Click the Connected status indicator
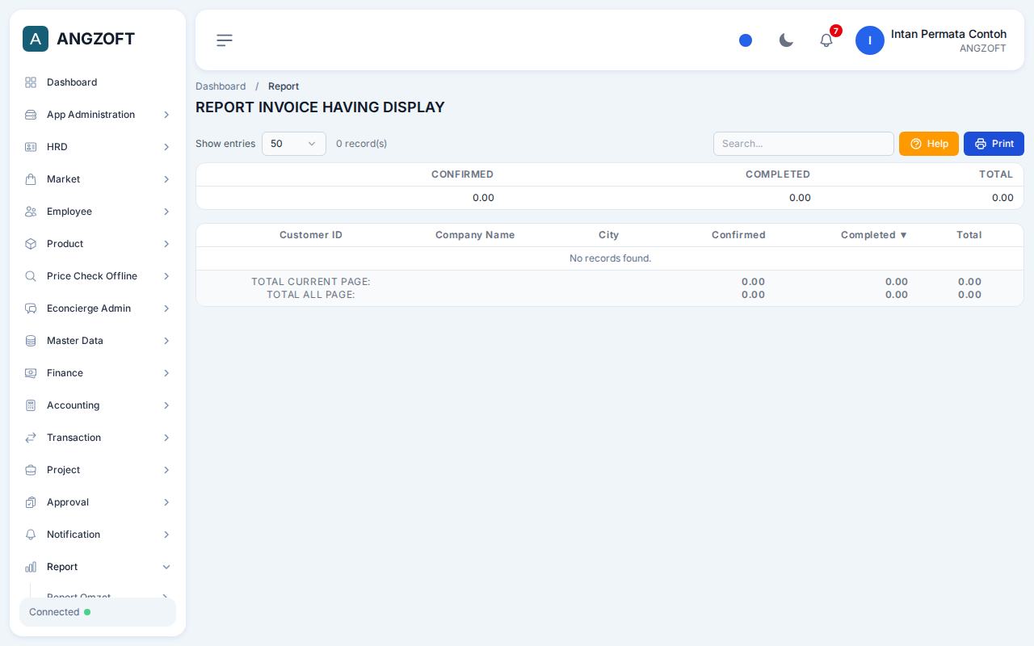Viewport: 1034px width, 646px height. (x=98, y=612)
